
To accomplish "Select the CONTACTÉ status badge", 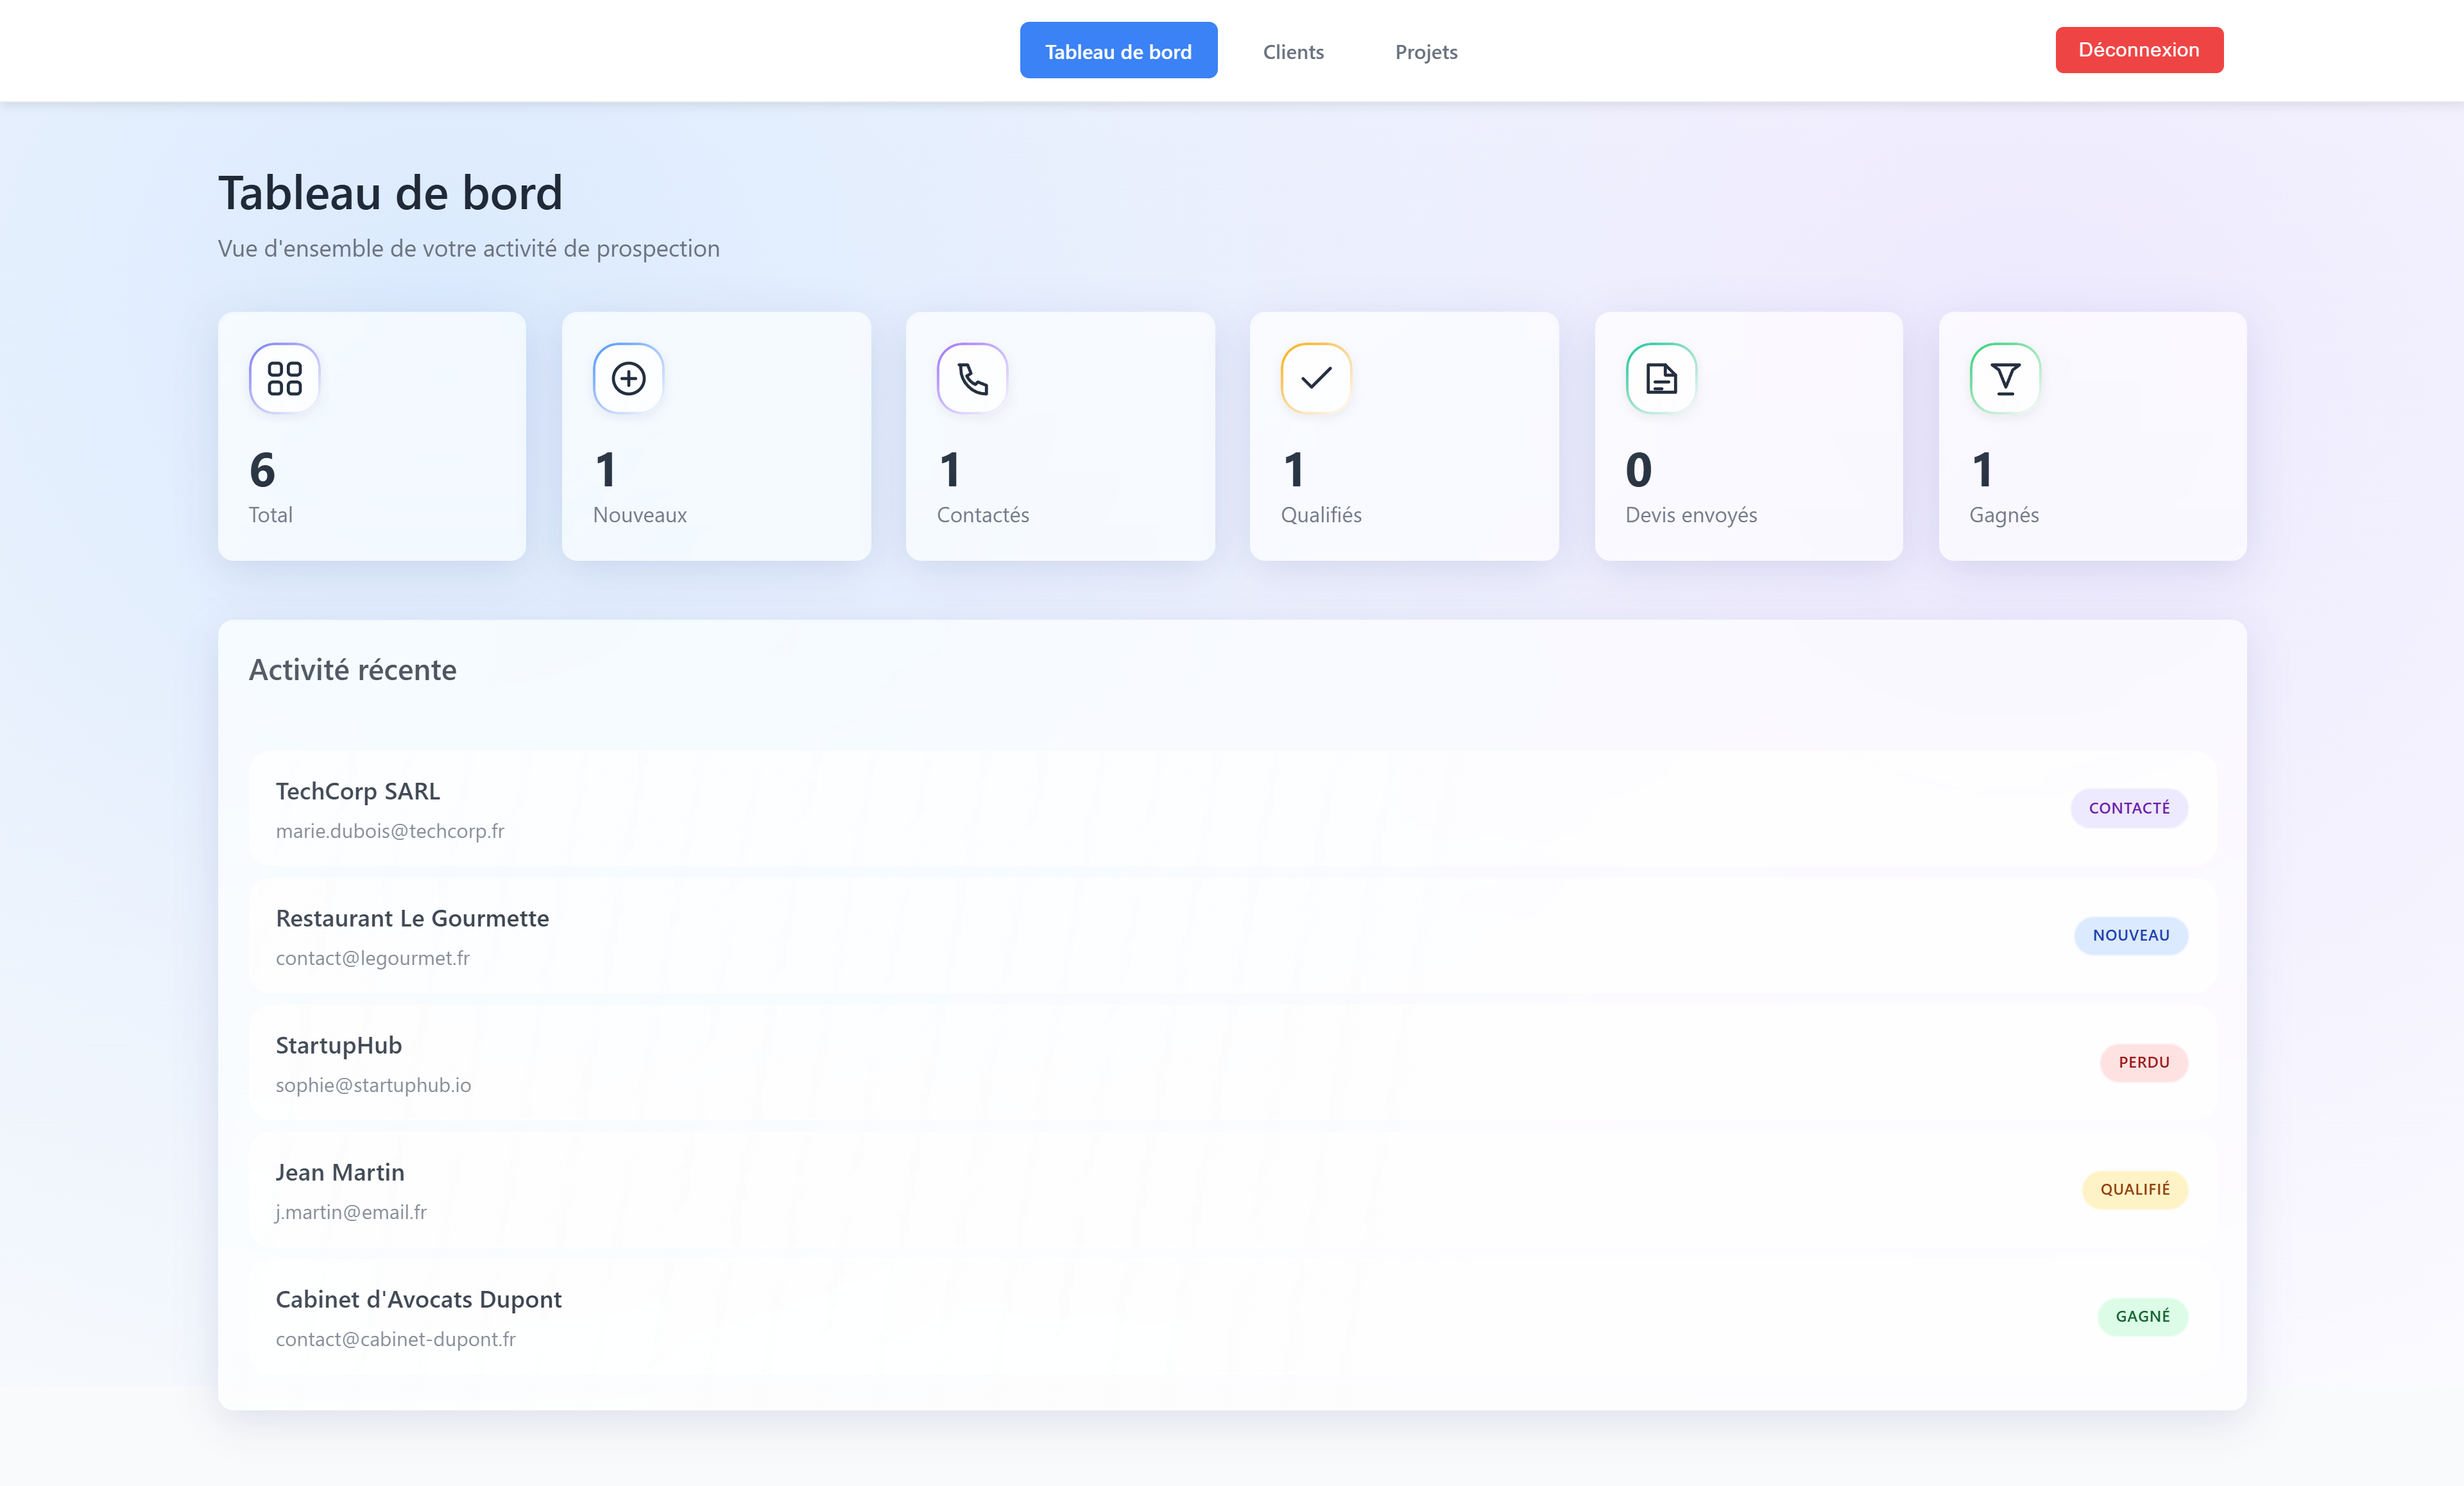I will tap(2129, 808).
